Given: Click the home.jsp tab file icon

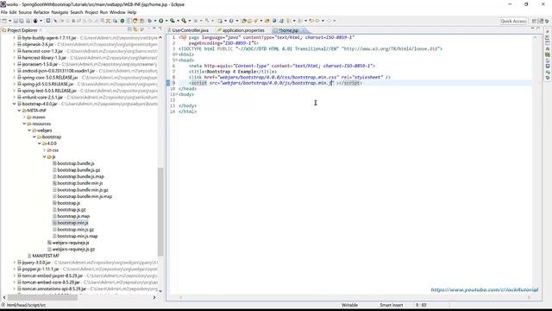Looking at the screenshot, I should 275,30.
